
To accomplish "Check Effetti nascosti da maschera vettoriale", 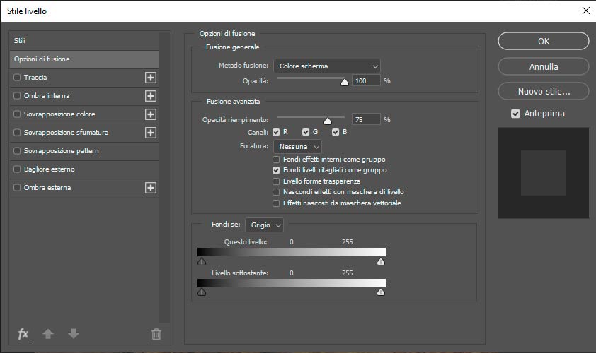I will pyautogui.click(x=276, y=203).
